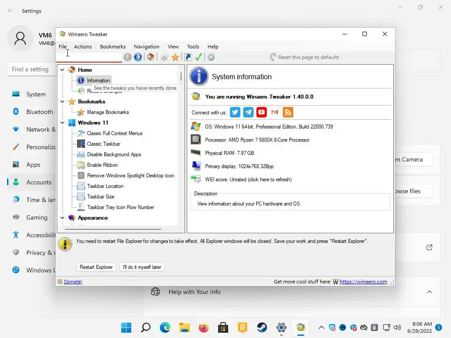Viewport: 451px width, 338px height.
Task: Open Microsoft Store from taskbar
Action: pos(223,327)
